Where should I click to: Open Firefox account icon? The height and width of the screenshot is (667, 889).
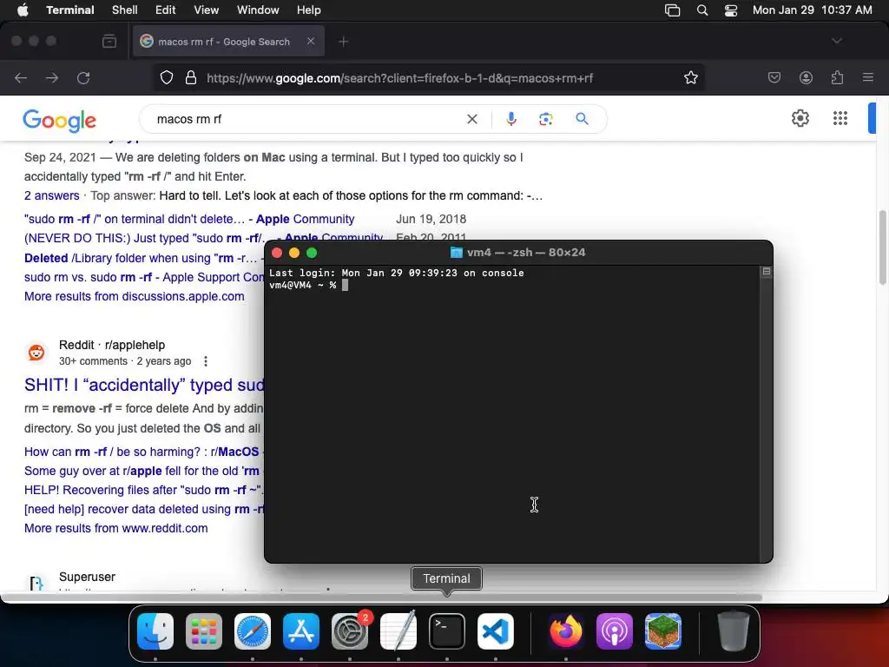pyautogui.click(x=806, y=77)
